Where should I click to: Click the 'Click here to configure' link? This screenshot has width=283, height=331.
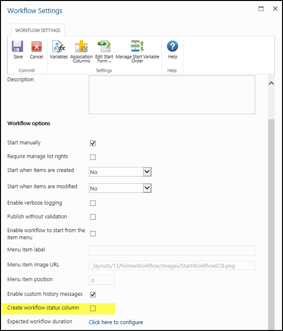click(x=116, y=322)
